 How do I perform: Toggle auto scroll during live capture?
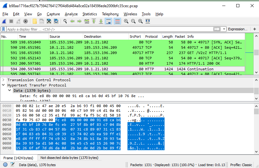108,21
